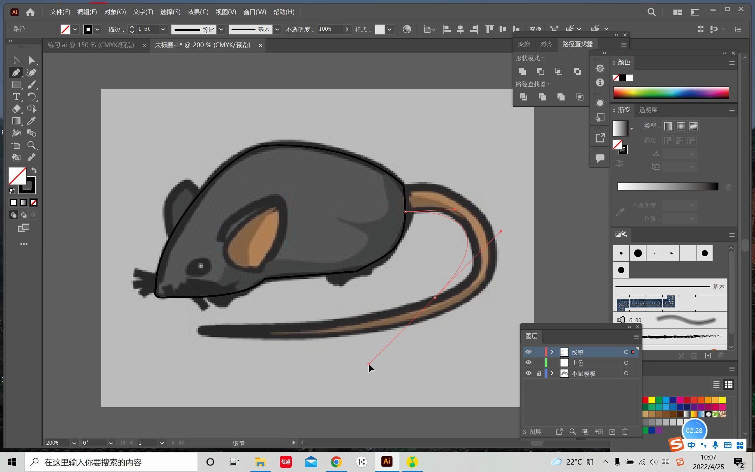755x472 pixels.
Task: Open Illustrator from Windows taskbar
Action: 387,462
